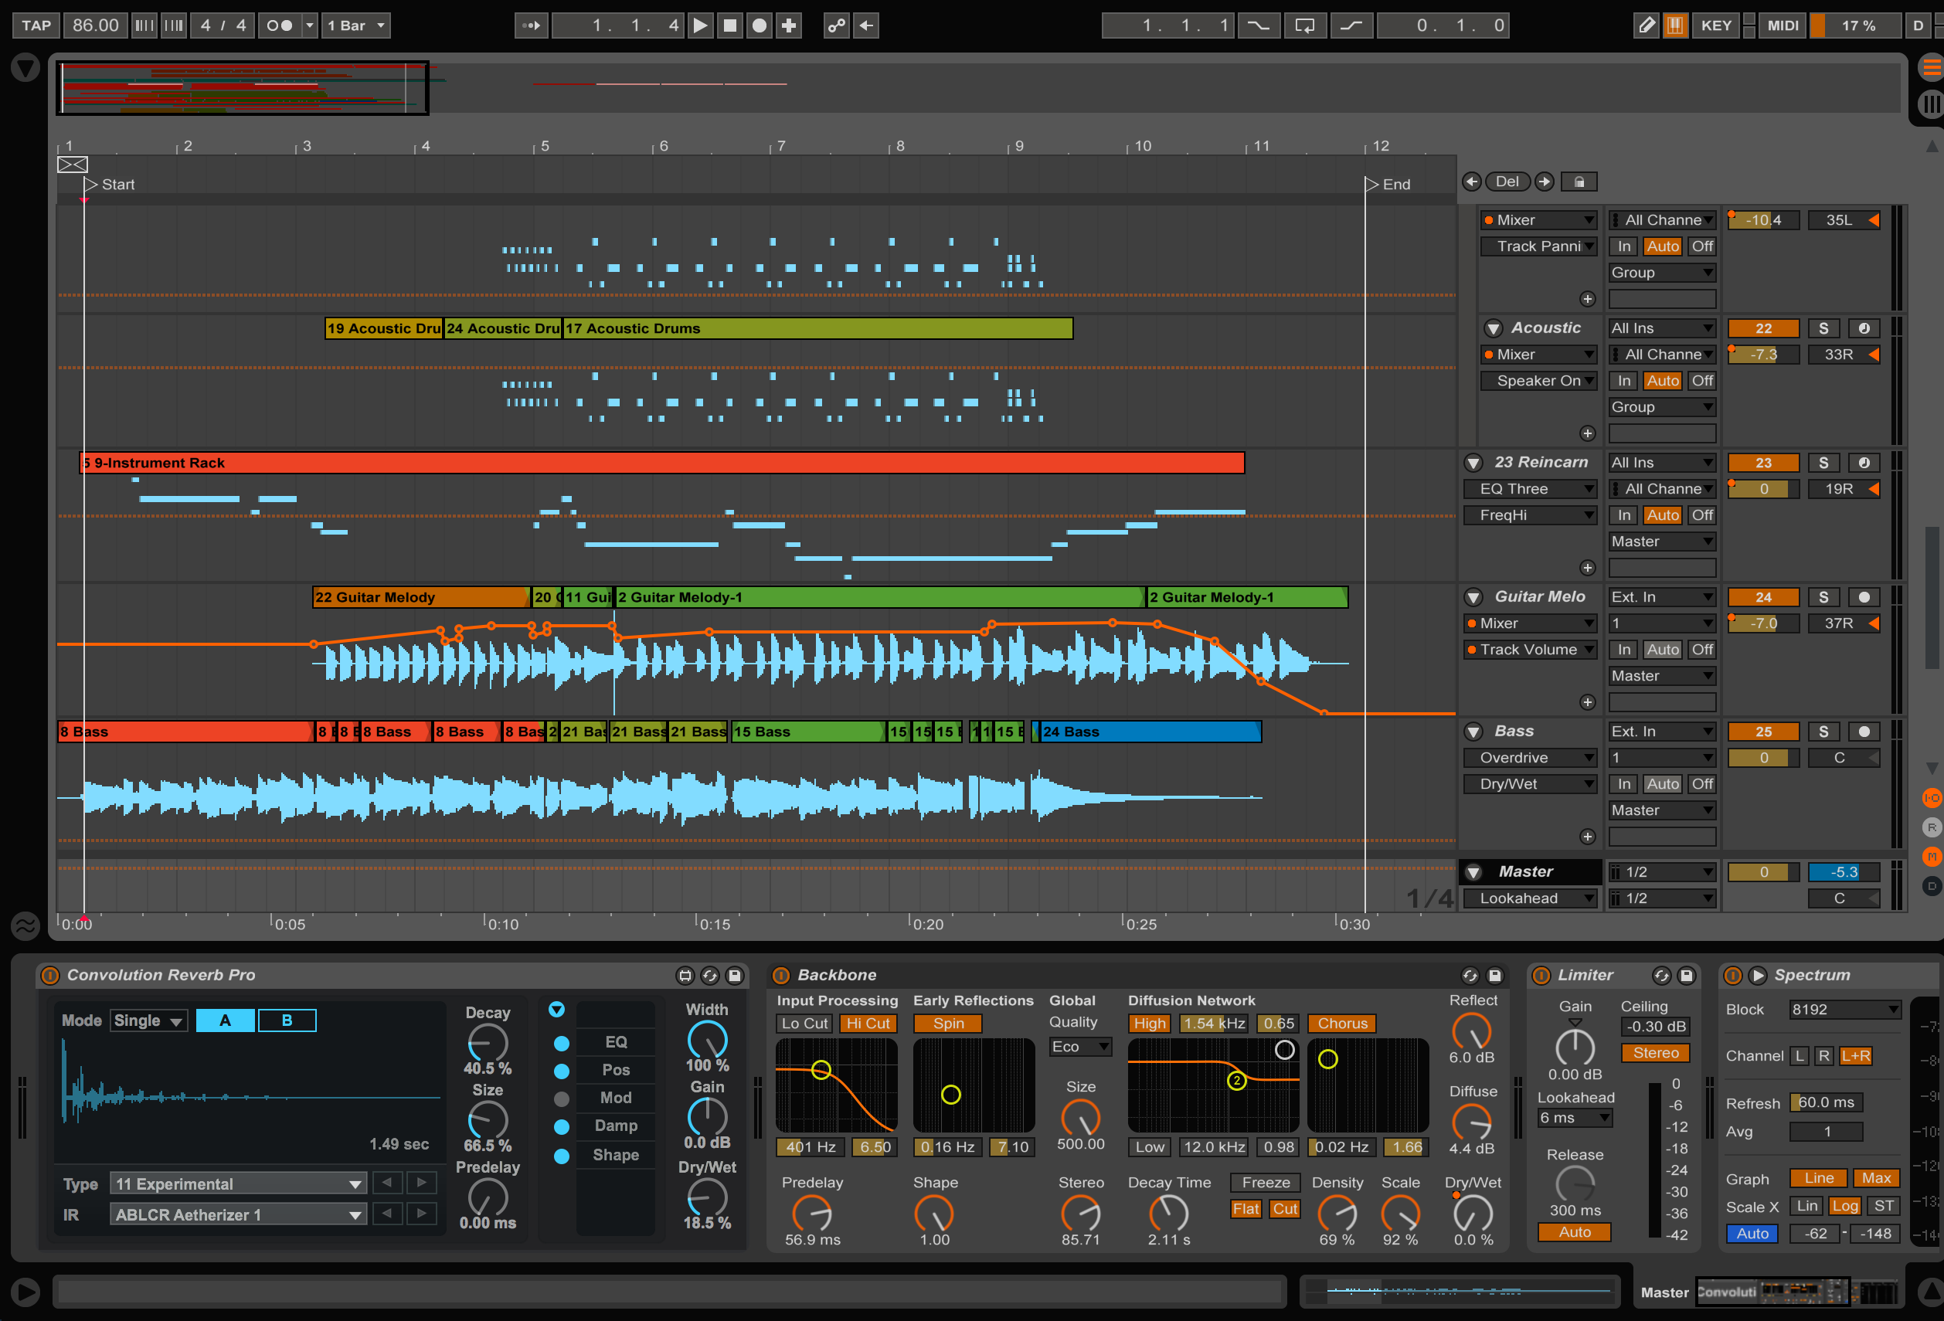Toggle the automation arm icon
This screenshot has width=1944, height=1321.
click(x=836, y=25)
